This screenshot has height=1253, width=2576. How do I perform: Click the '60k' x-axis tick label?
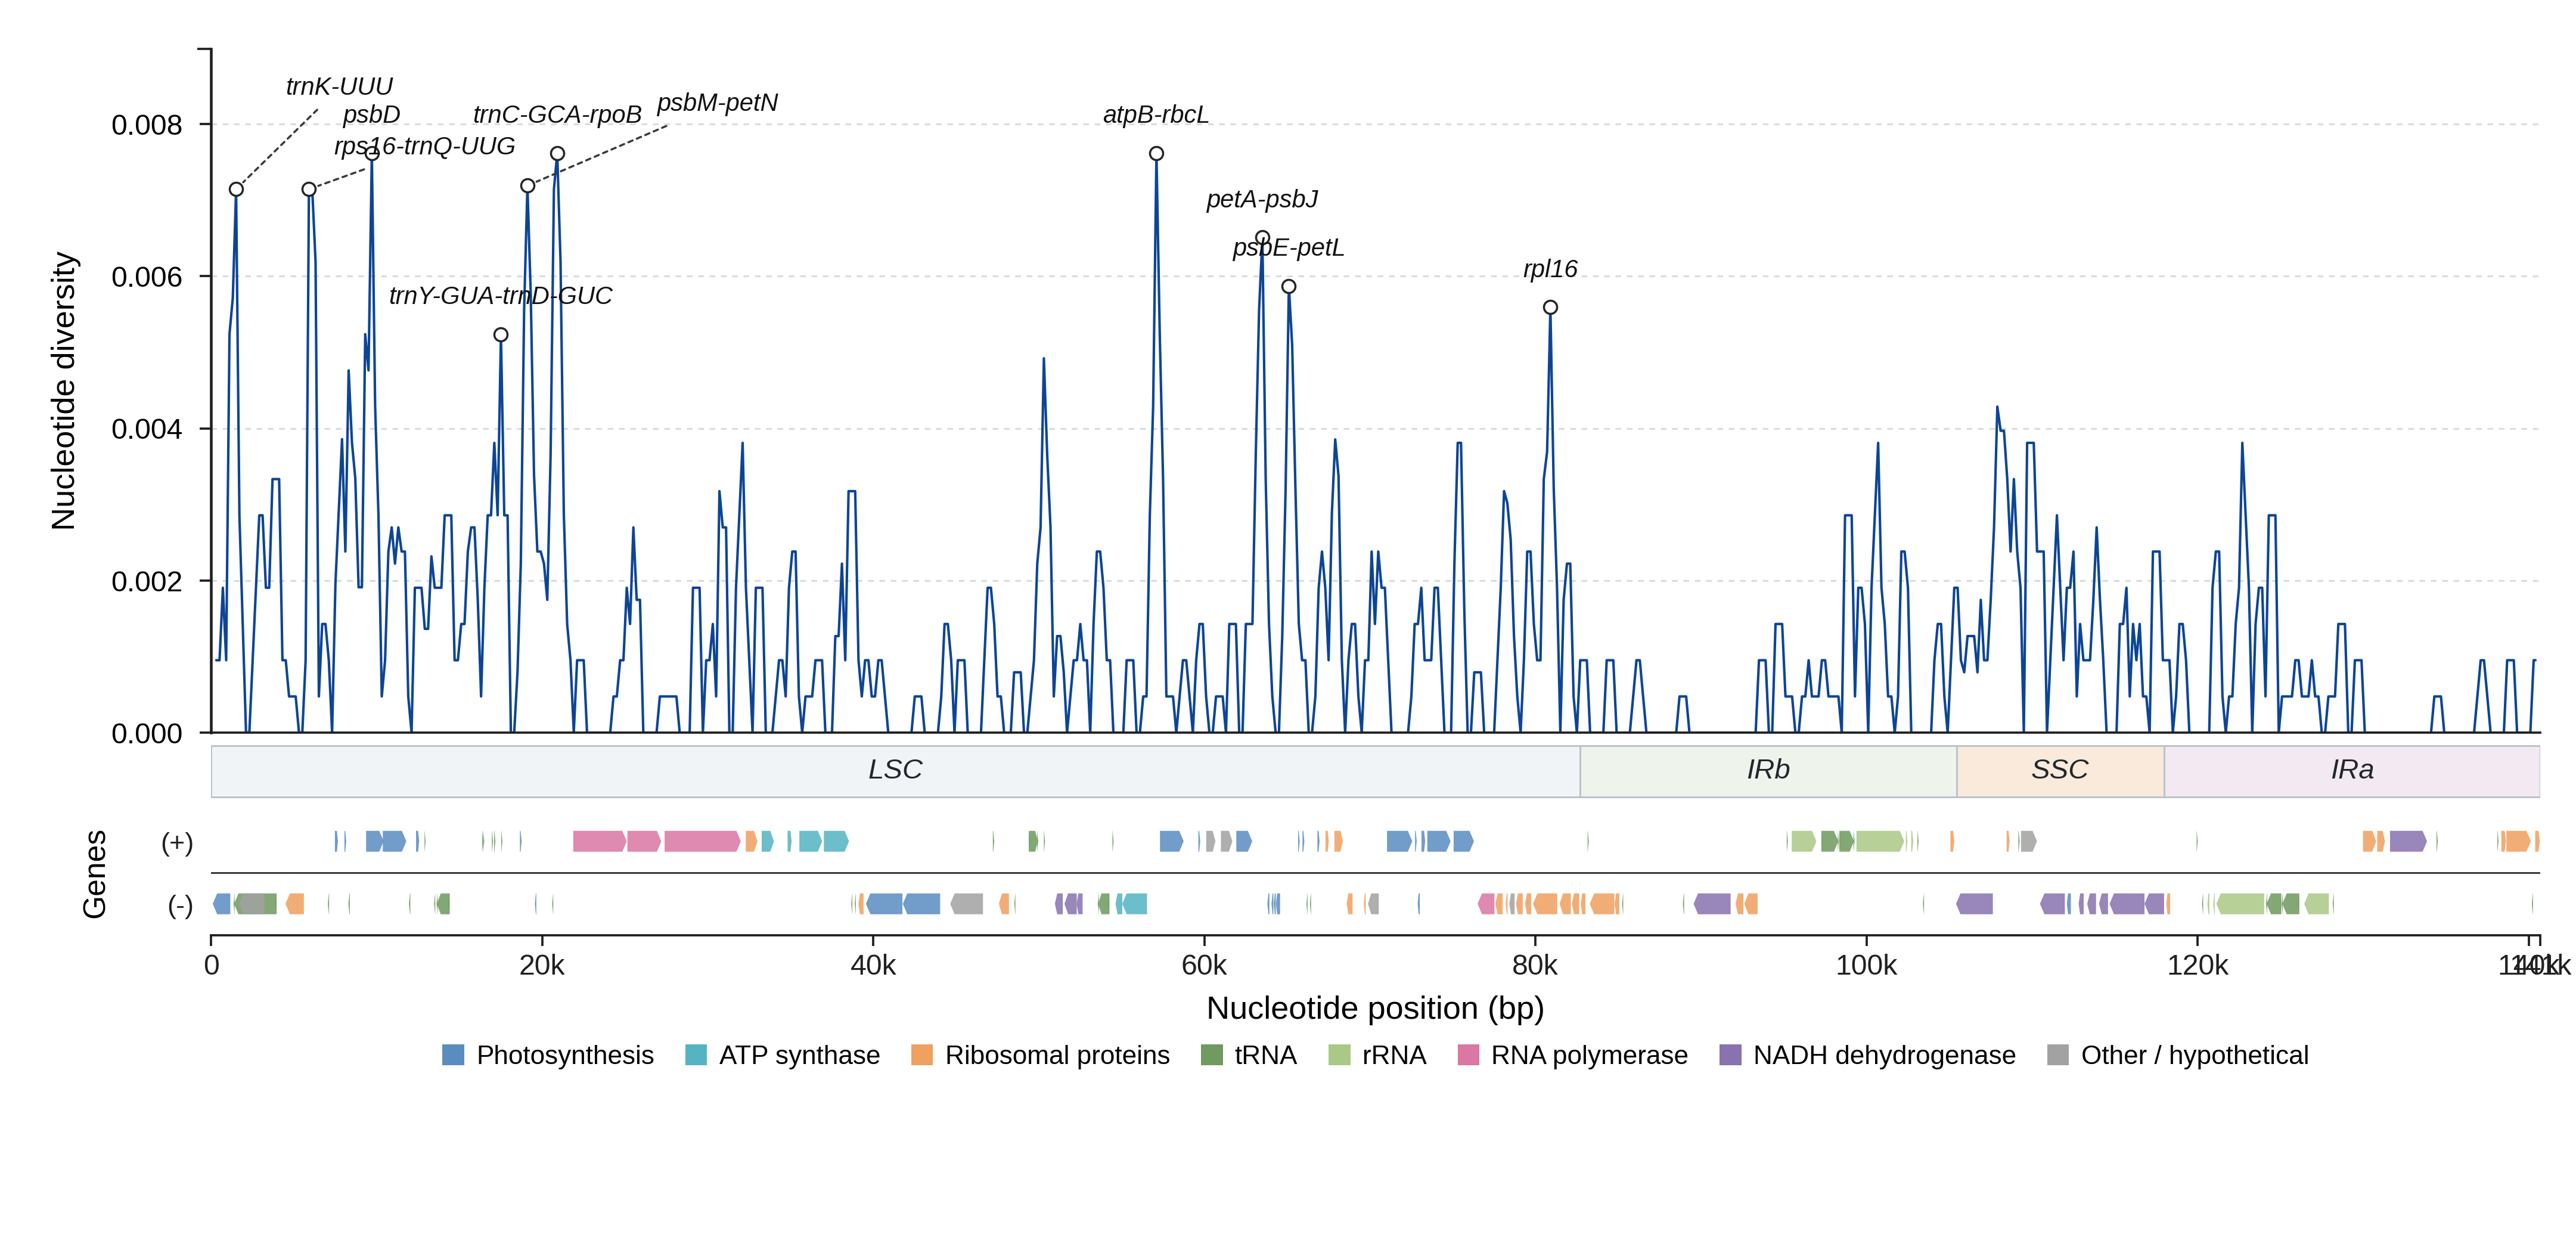[x=1204, y=966]
